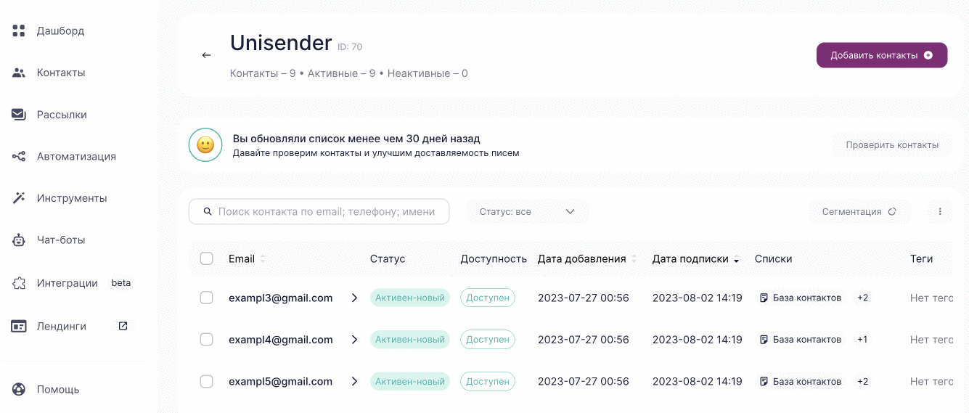
Task: Open Рассылки in the sidebar
Action: tap(62, 115)
